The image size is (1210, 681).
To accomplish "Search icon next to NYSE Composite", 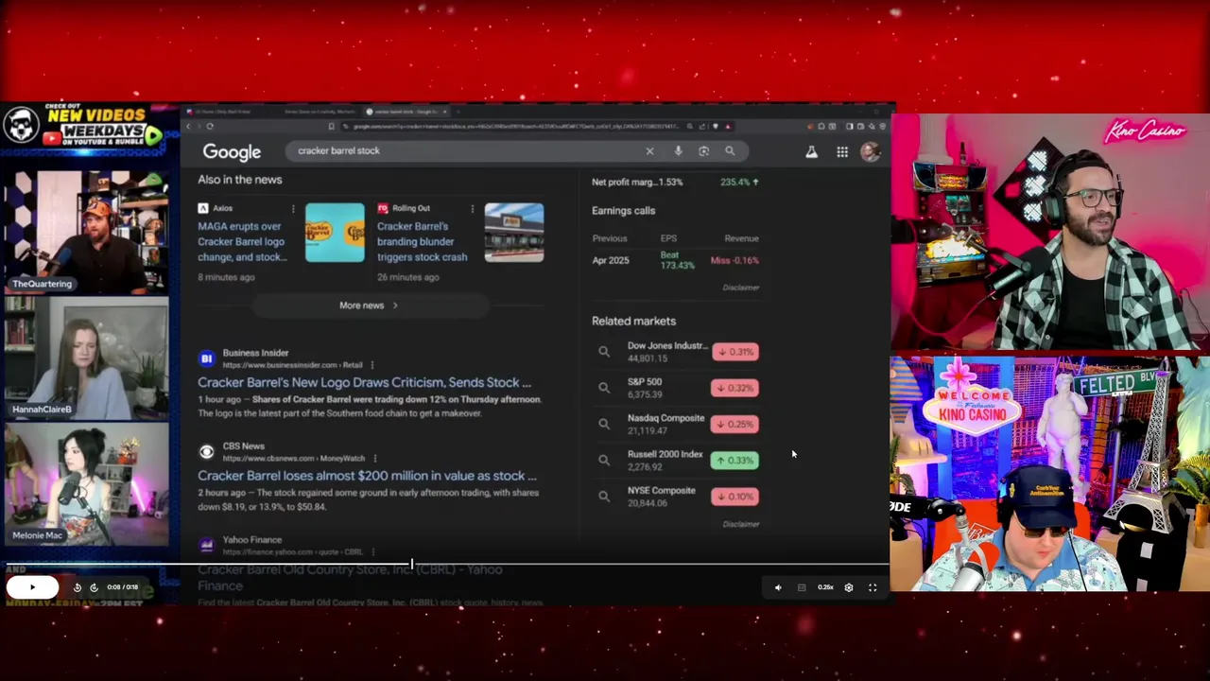I will [604, 496].
